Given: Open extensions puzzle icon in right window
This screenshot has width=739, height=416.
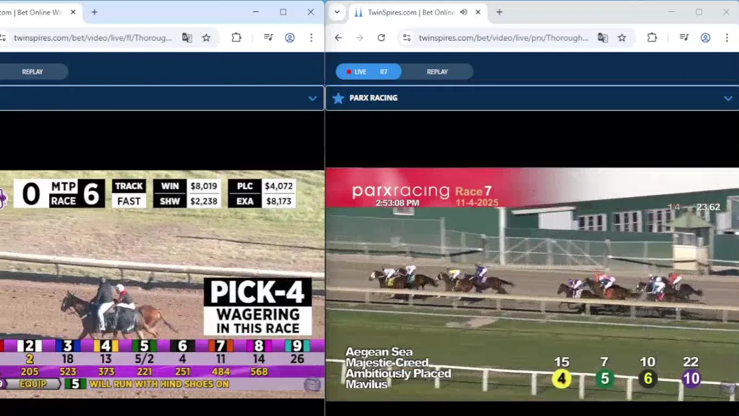Looking at the screenshot, I should pyautogui.click(x=652, y=38).
